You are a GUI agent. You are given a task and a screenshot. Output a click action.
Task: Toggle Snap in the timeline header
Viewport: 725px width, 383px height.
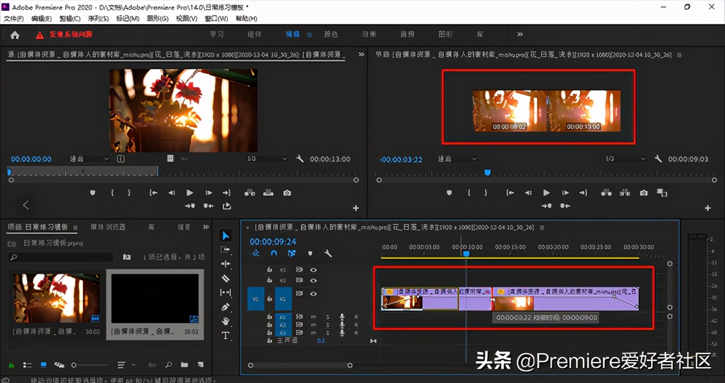(273, 253)
